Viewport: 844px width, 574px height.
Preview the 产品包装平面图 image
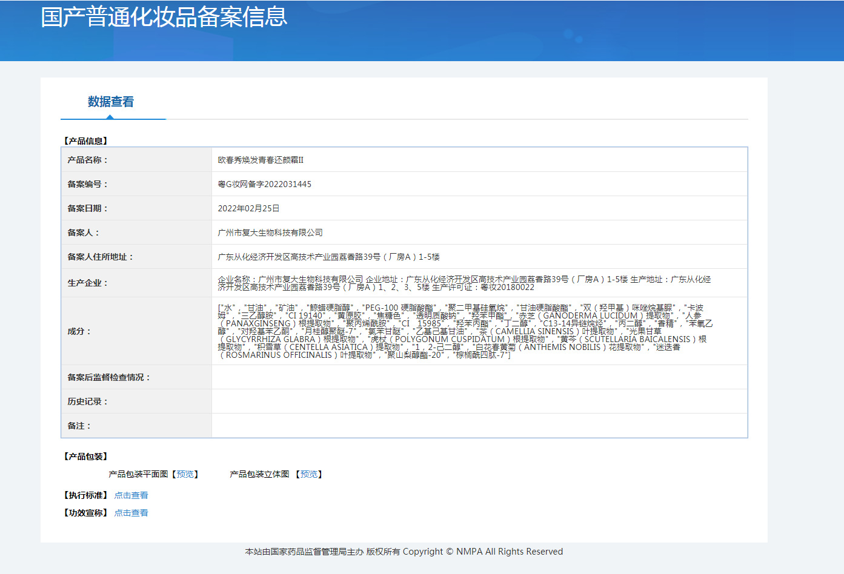[185, 474]
